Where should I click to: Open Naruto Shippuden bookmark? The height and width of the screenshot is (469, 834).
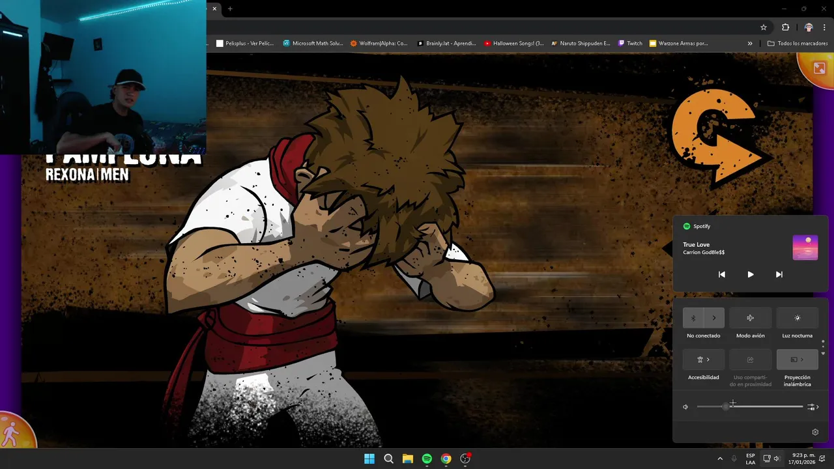pyautogui.click(x=581, y=44)
